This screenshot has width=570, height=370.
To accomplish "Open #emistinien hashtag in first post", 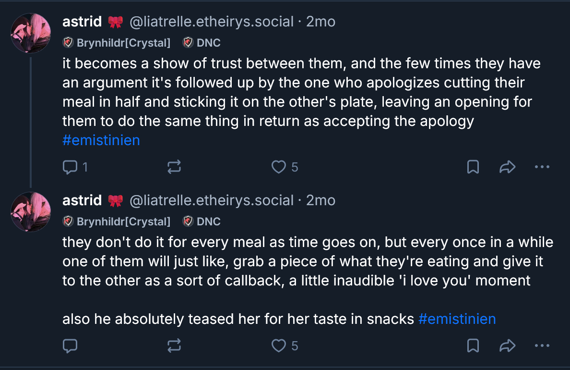I will pyautogui.click(x=101, y=140).
